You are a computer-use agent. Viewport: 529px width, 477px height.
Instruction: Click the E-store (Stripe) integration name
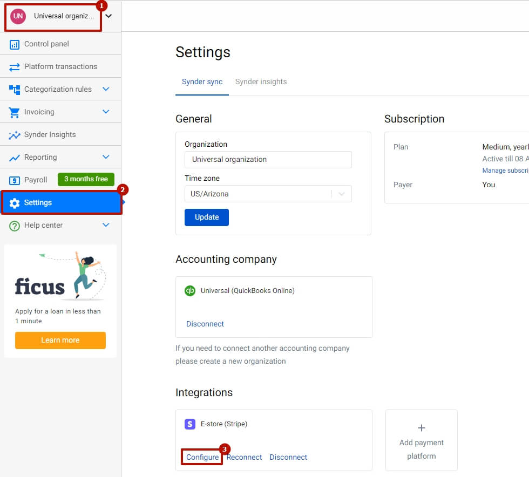pyautogui.click(x=224, y=424)
